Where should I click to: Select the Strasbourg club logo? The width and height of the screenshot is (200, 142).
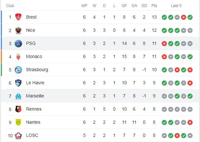18,70
